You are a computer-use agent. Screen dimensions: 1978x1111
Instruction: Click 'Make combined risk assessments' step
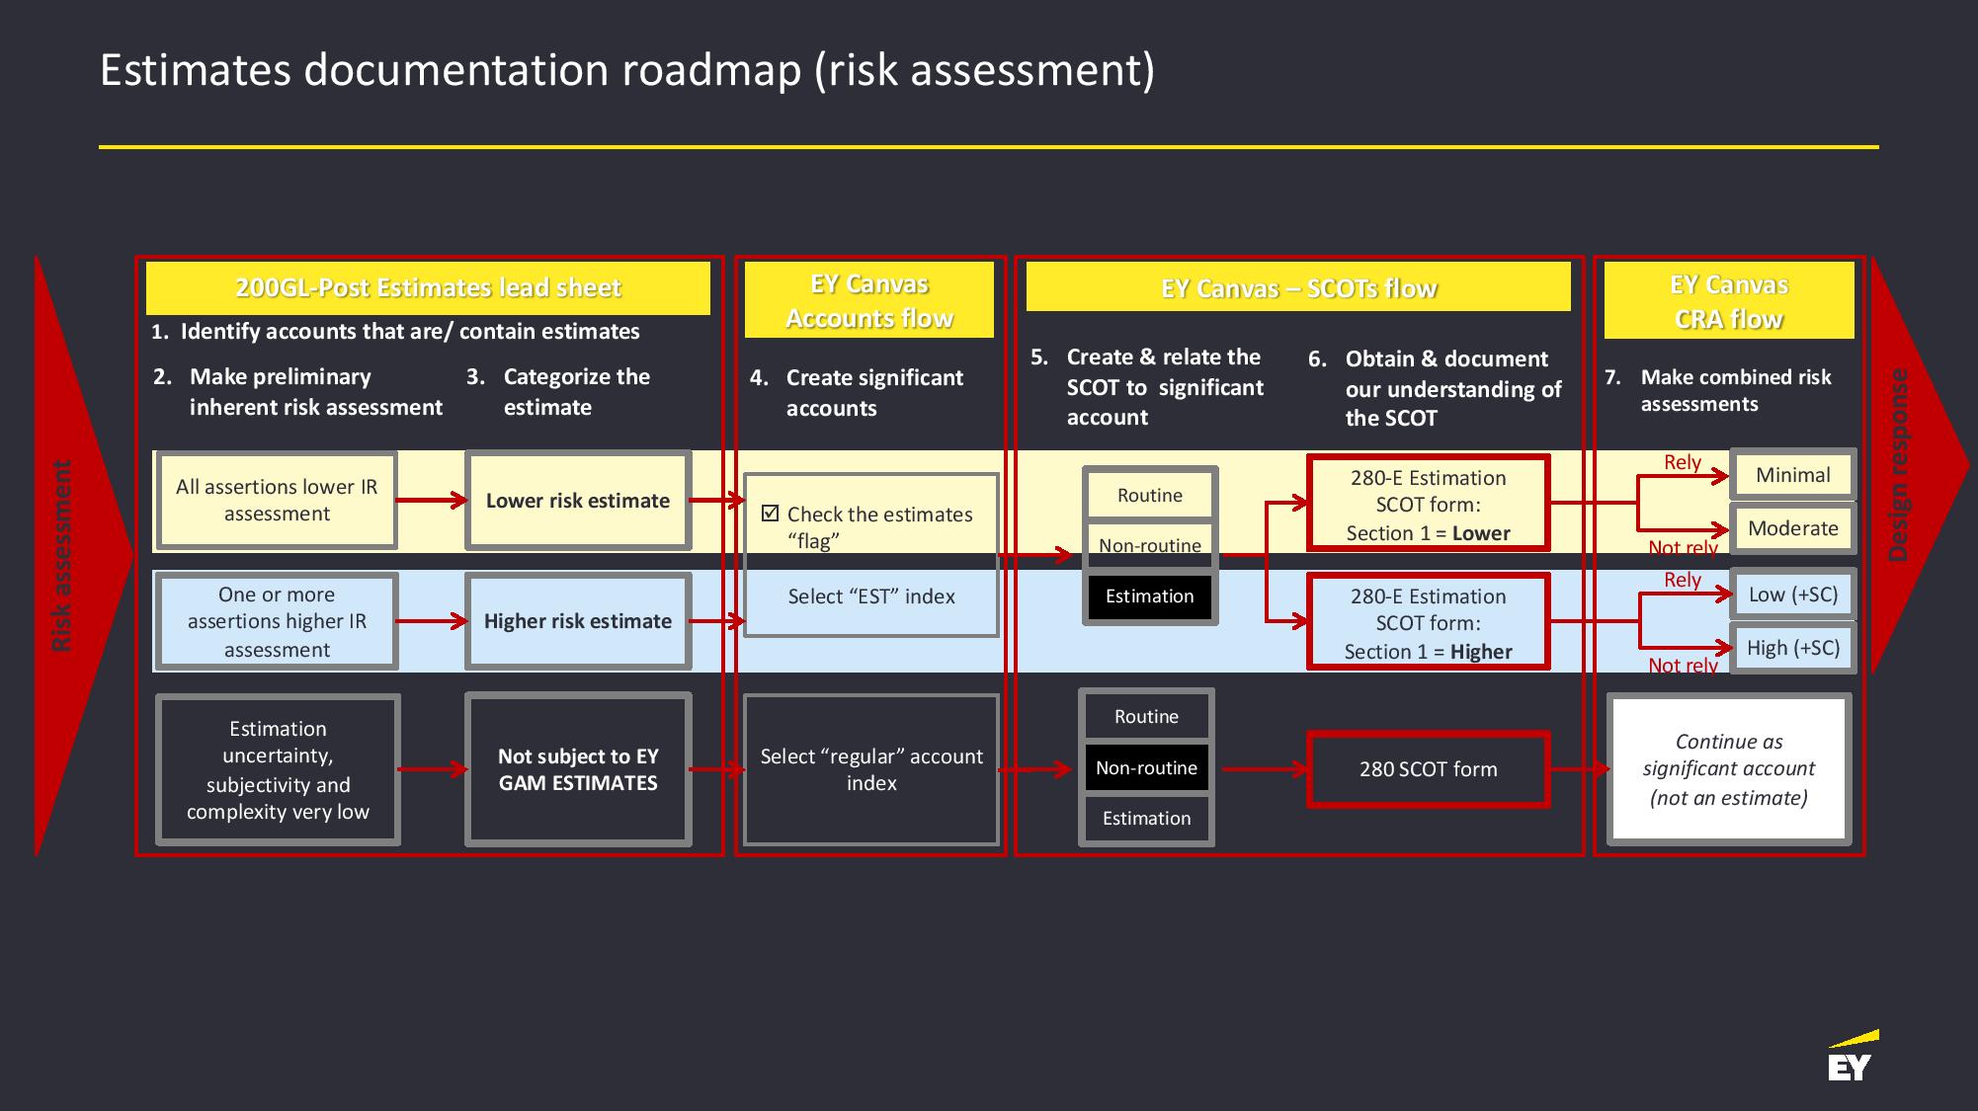(1718, 390)
